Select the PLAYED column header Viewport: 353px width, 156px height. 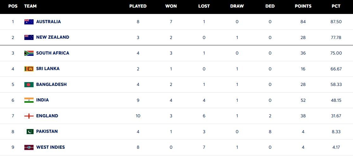[x=138, y=6]
